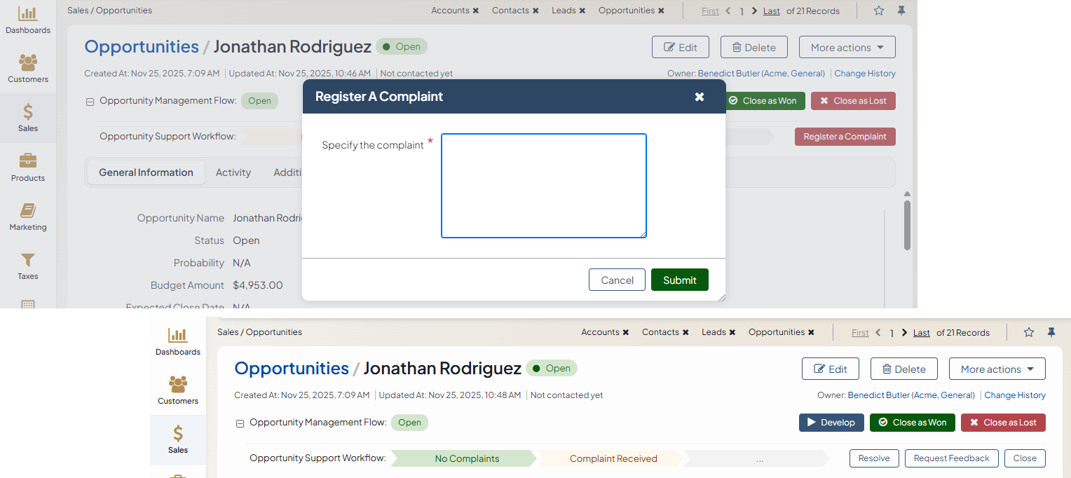The height and width of the screenshot is (478, 1071).
Task: Click the Resolve workflow button
Action: [x=874, y=458]
